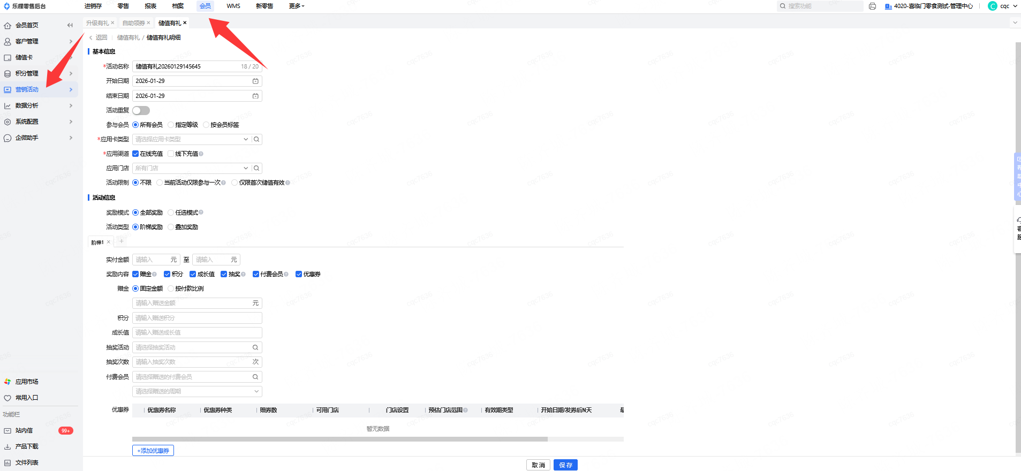The width and height of the screenshot is (1021, 471).
Task: Open the cqc account dropdown arrow
Action: tap(1015, 6)
